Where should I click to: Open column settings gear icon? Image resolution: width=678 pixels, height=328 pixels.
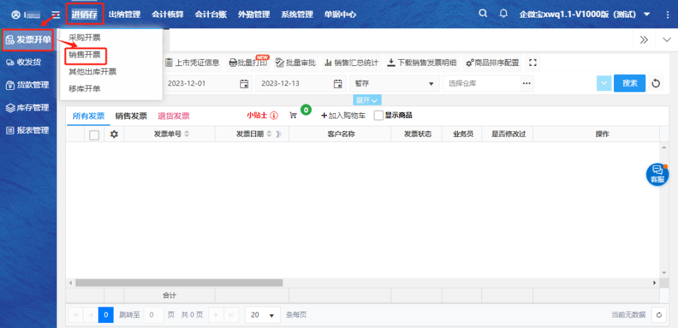[x=114, y=134]
